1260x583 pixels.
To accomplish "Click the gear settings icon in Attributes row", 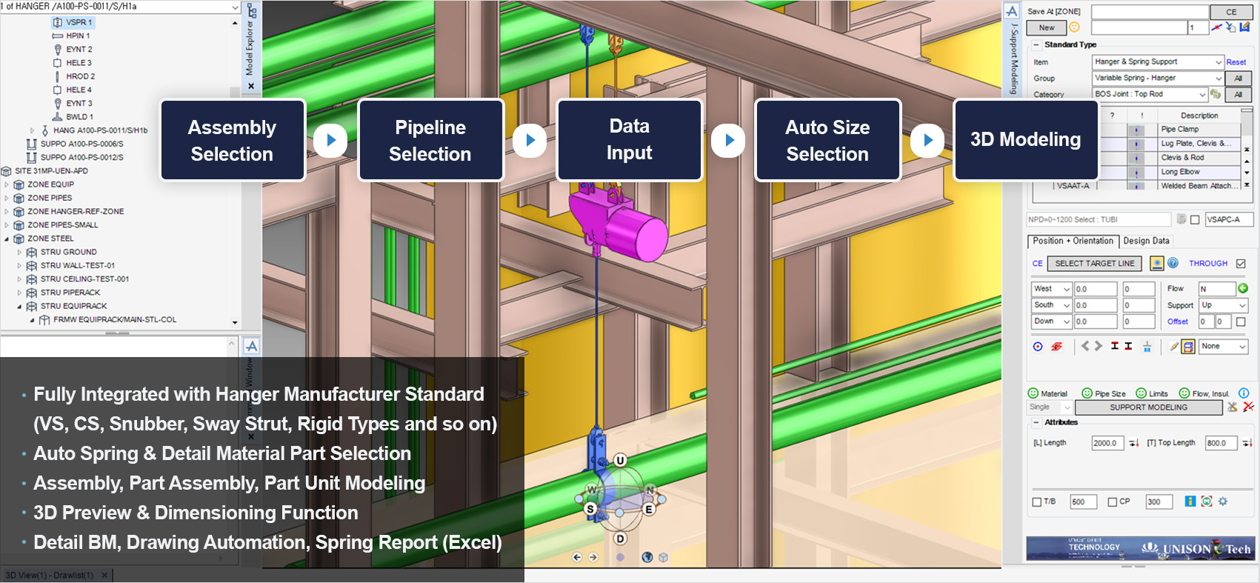I will pos(1223,502).
